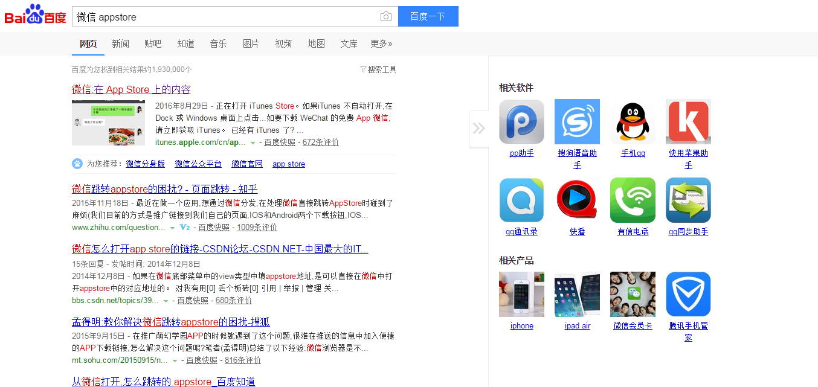Expand the 更多» menu item
Screen dimensions: 818x387
click(x=381, y=43)
